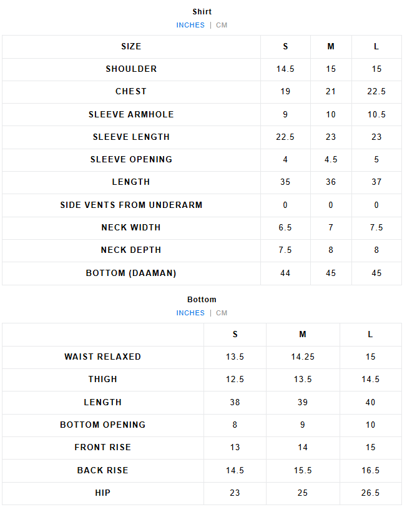Switch Bottom chart to CM

click(222, 313)
